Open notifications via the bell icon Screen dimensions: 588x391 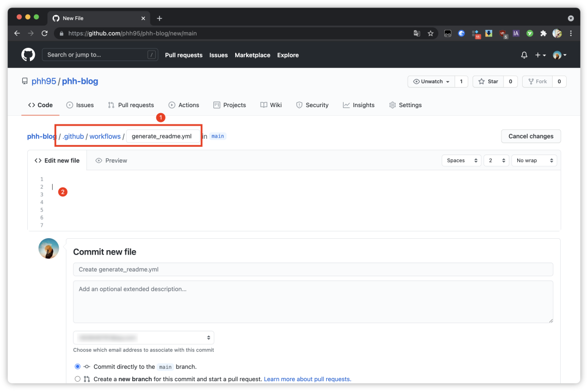click(524, 54)
